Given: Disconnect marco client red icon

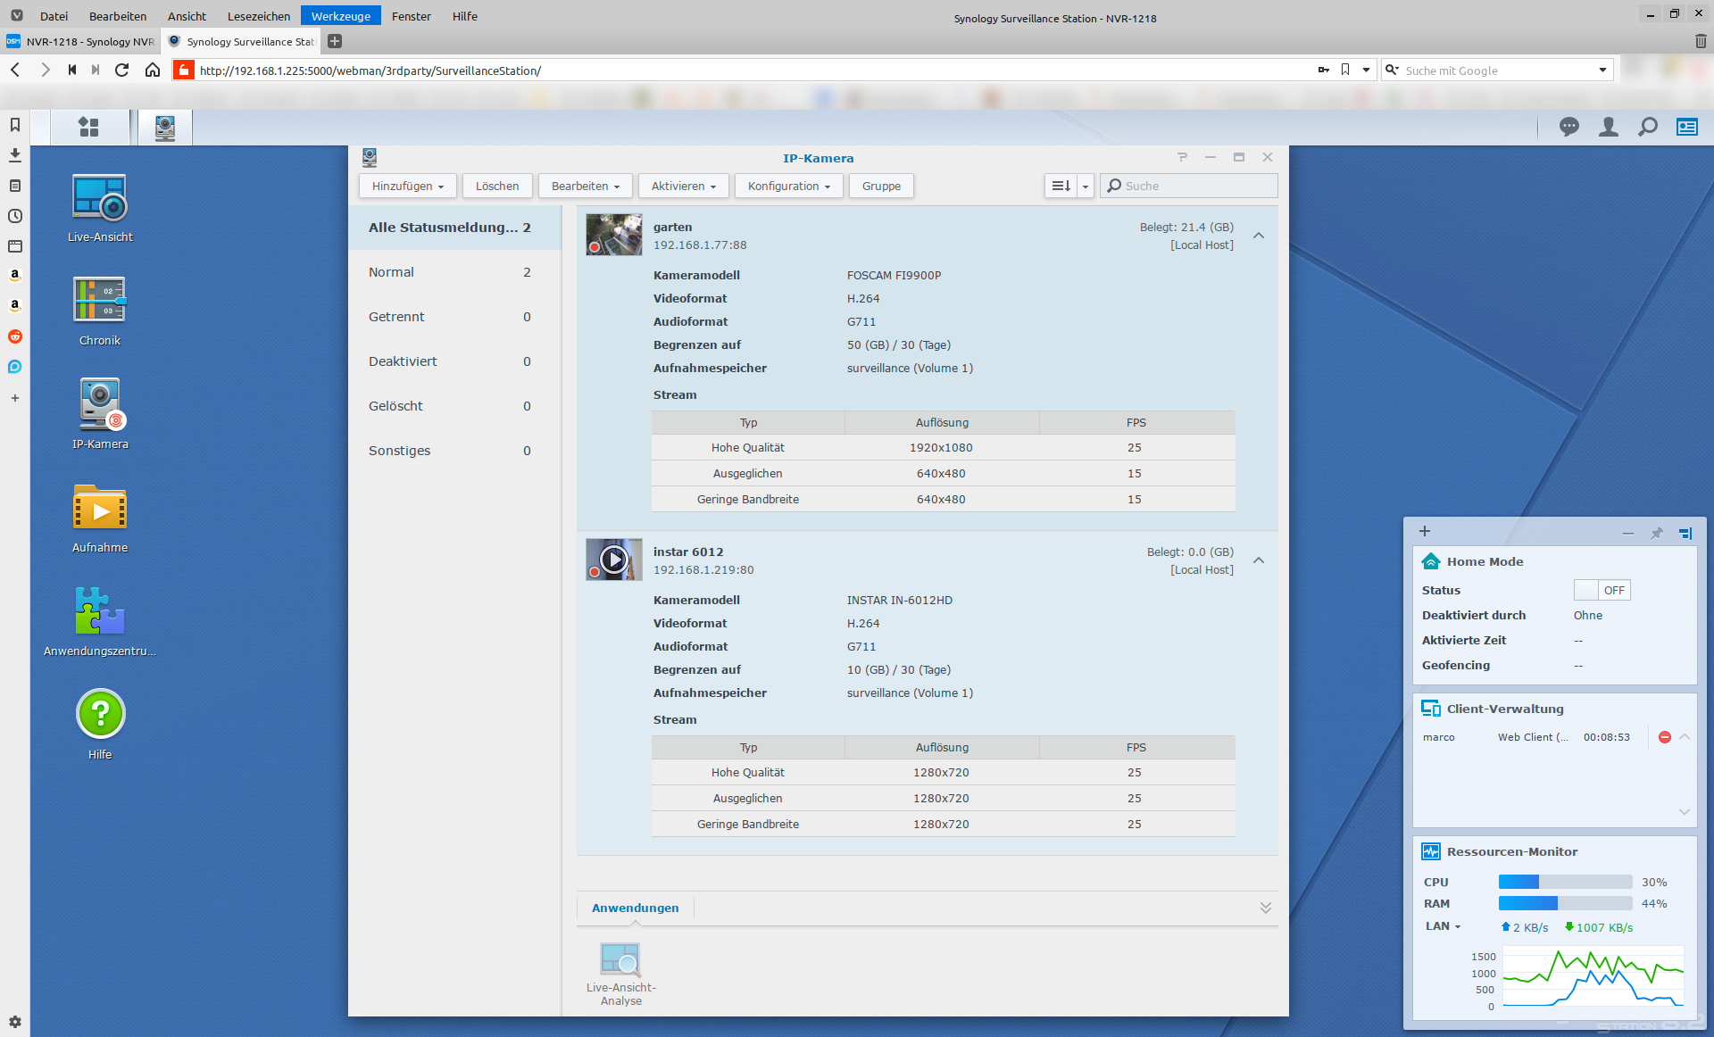Looking at the screenshot, I should pos(1665,737).
